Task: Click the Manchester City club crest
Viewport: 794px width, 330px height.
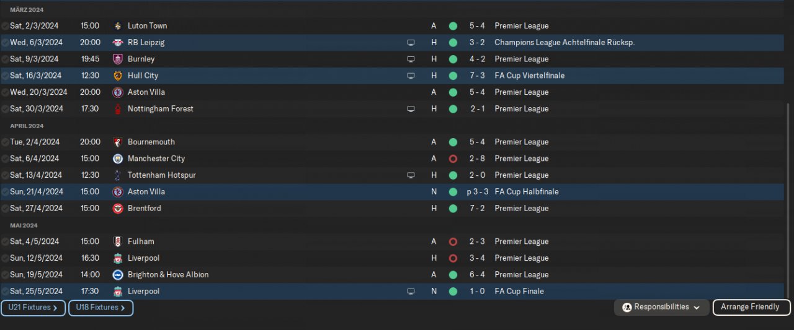Action: pos(118,158)
